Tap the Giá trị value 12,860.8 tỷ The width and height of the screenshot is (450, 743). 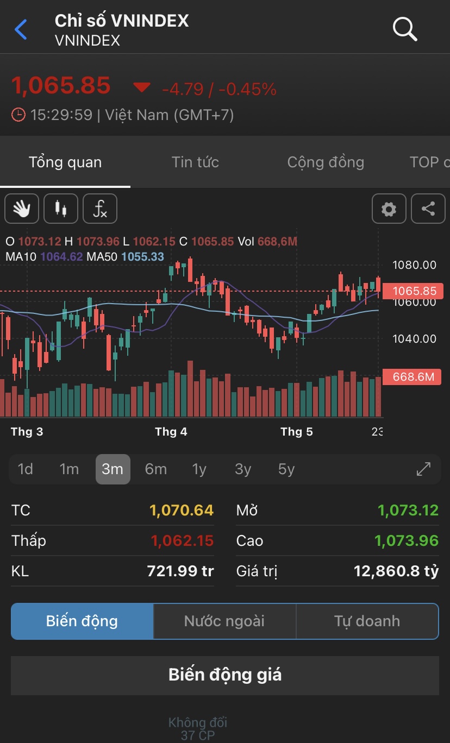tap(396, 571)
